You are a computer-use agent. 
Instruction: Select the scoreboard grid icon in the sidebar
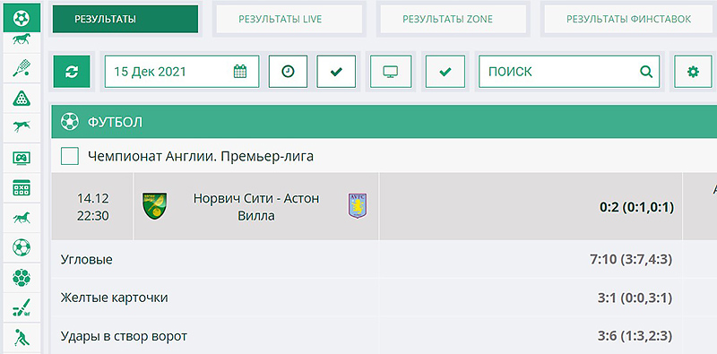(x=22, y=187)
